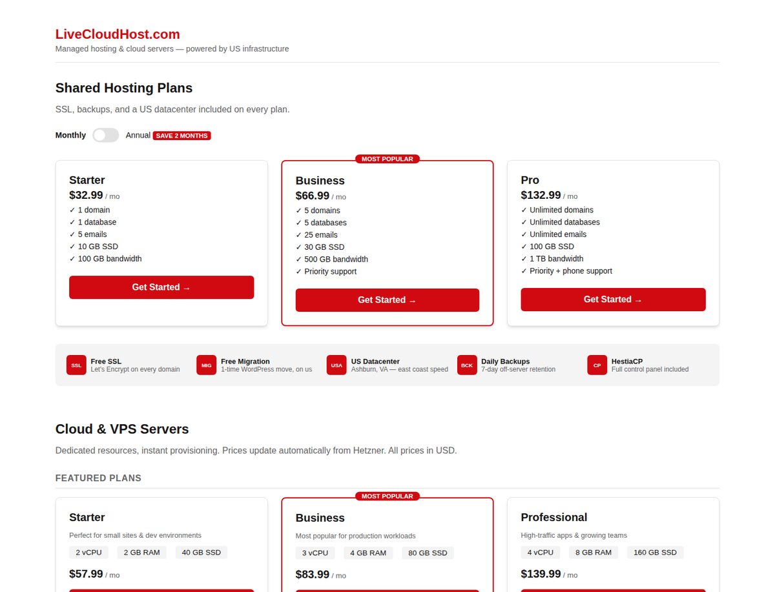Click Get Started on shared Business plan
This screenshot has width=775, height=592.
click(387, 300)
